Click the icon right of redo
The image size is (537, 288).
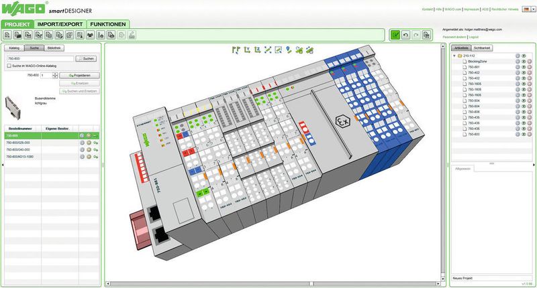[426, 35]
